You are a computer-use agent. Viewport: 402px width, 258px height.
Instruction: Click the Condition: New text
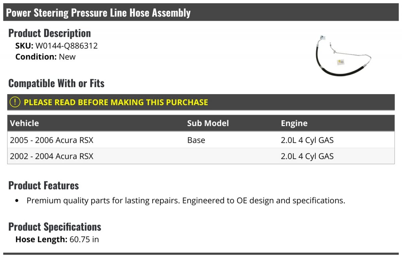pos(46,57)
